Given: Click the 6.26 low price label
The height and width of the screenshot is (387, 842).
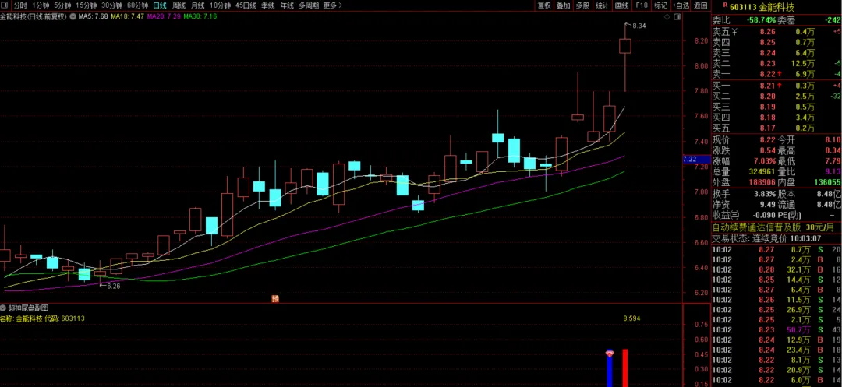Looking at the screenshot, I should pos(113,287).
